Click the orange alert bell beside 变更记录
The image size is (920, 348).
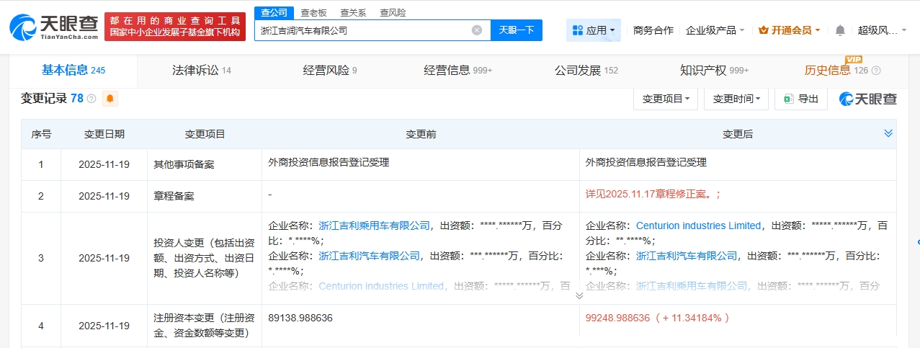(110, 99)
